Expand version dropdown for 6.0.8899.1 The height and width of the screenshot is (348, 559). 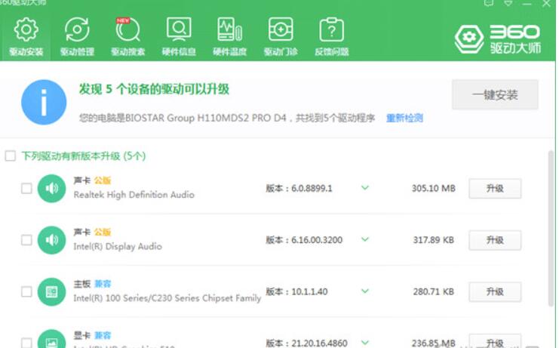pos(364,187)
